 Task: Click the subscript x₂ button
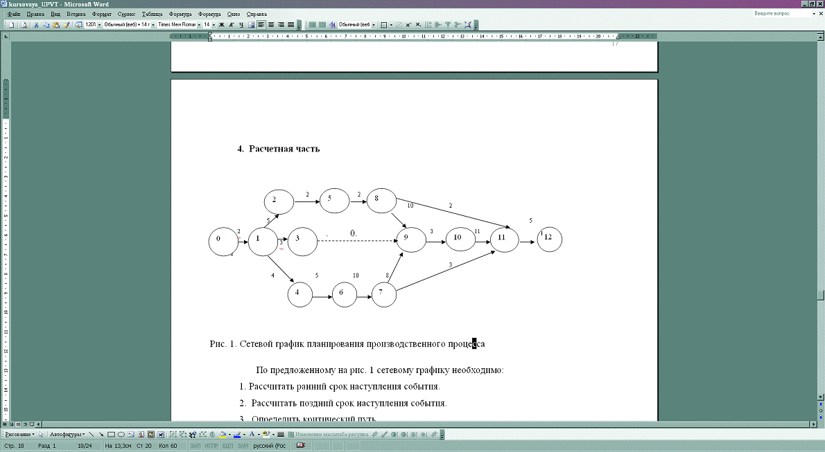(418, 25)
